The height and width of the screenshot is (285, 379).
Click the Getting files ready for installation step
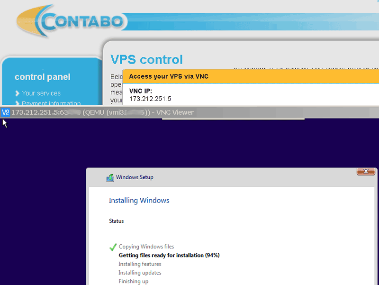pyautogui.click(x=169, y=255)
